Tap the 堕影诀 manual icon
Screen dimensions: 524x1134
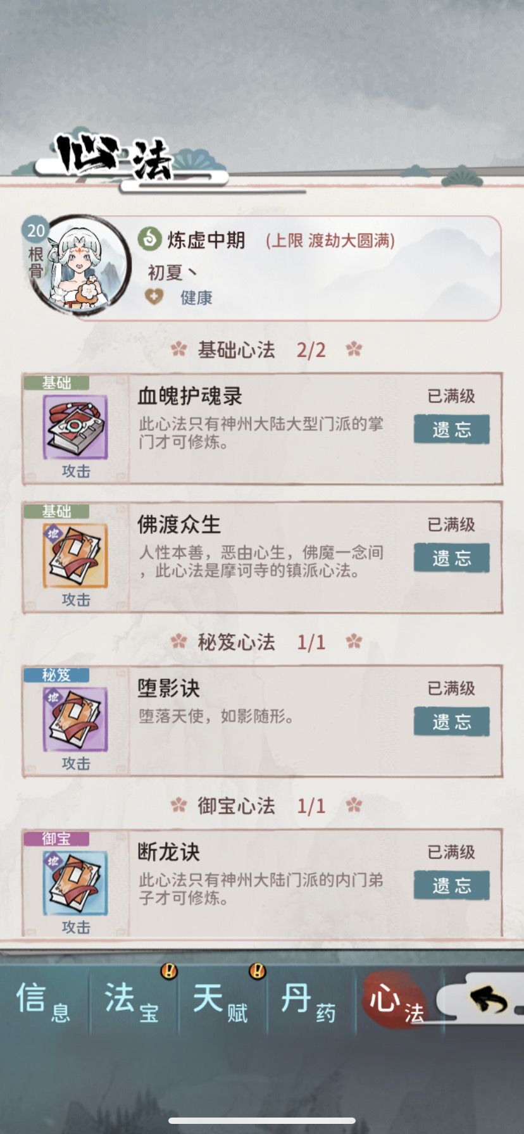coord(75,720)
